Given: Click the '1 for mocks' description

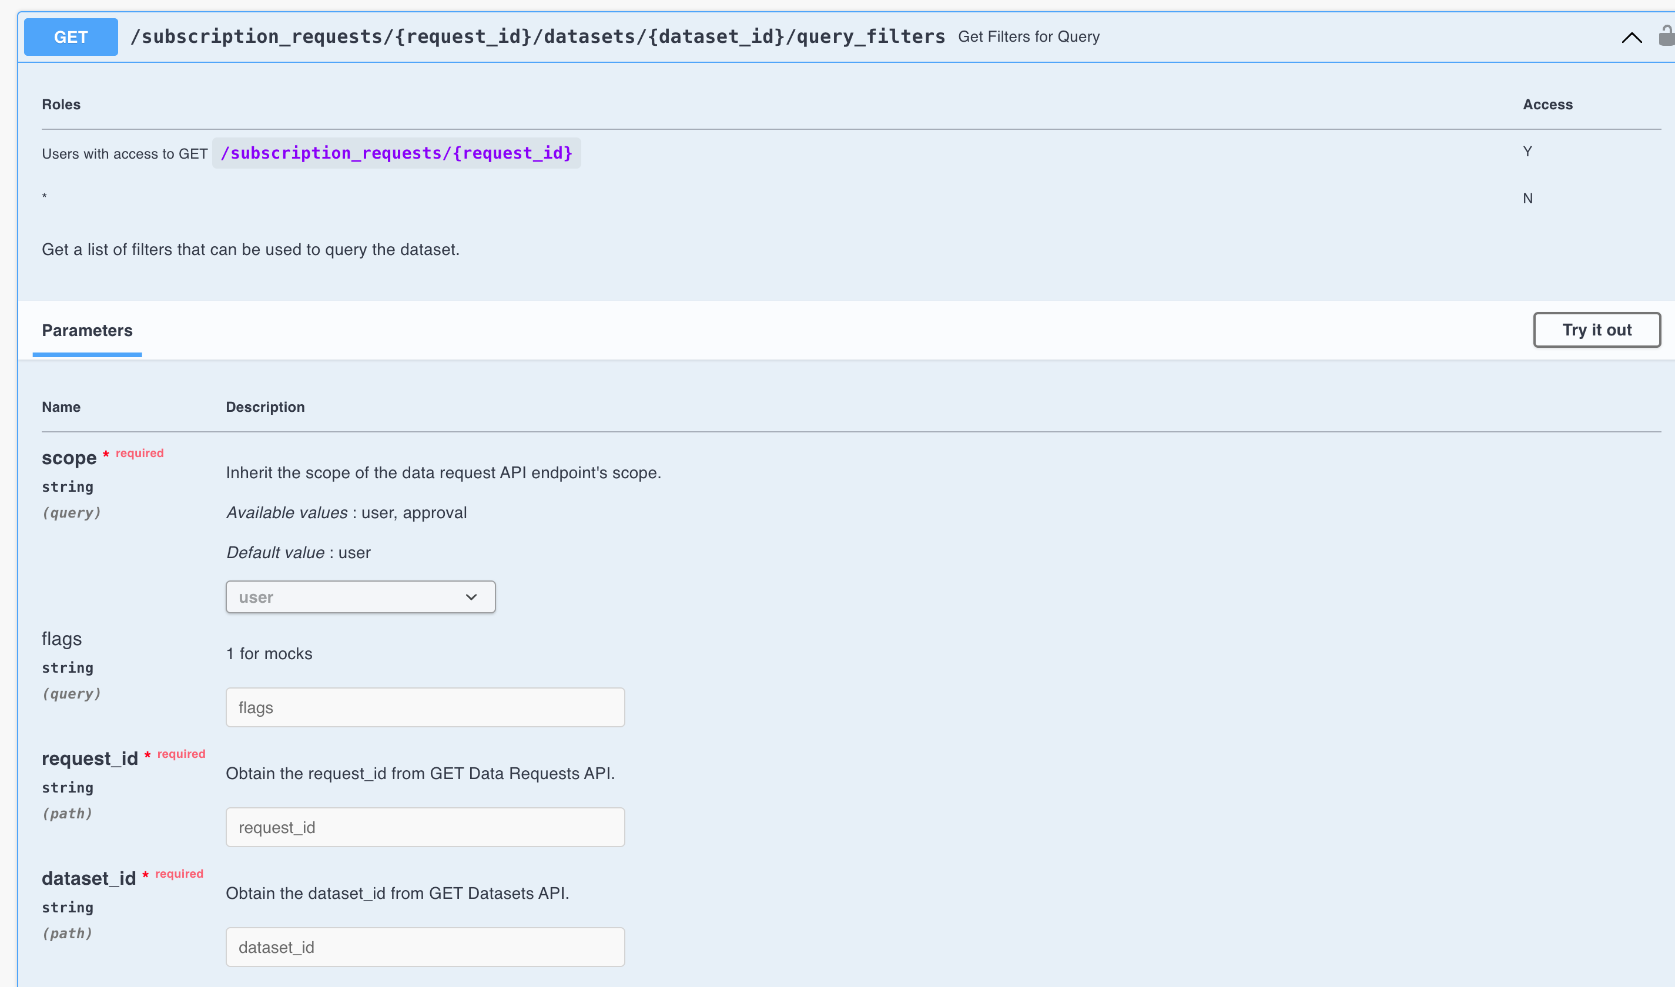Looking at the screenshot, I should coord(269,654).
